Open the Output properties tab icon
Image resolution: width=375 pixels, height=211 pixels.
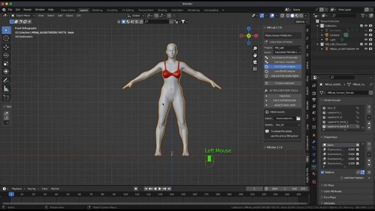click(314, 100)
